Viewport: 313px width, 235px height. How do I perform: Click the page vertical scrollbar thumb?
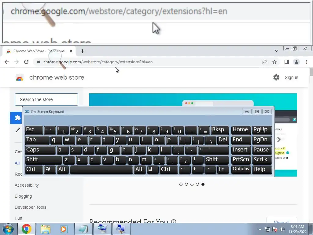coord(311,72)
